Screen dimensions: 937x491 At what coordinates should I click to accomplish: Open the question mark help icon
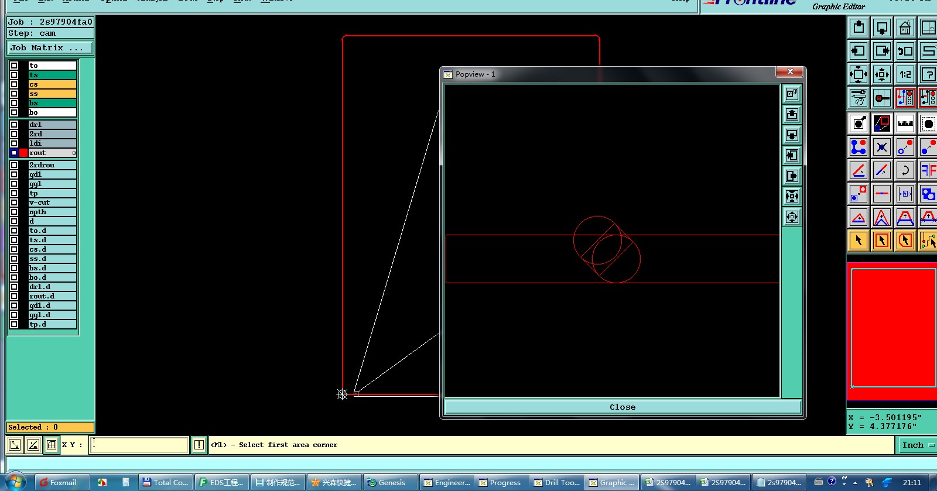[928, 74]
